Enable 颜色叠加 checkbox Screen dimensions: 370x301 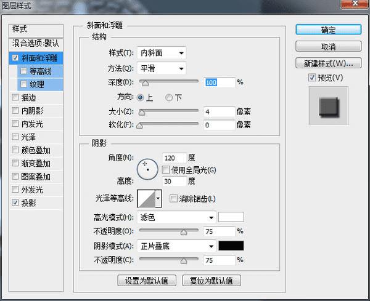tap(15, 150)
